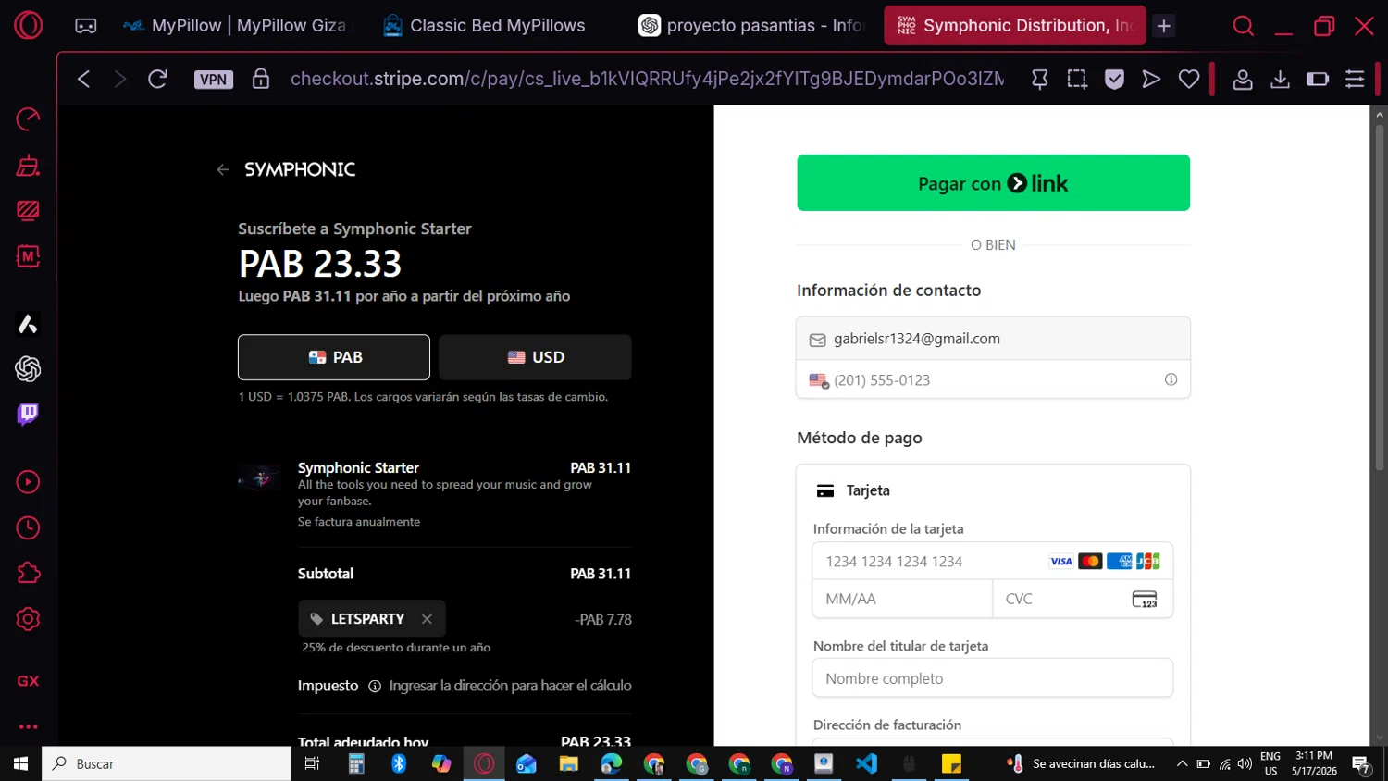The width and height of the screenshot is (1388, 781).
Task: Go back to the previous page
Action: [x=84, y=80]
